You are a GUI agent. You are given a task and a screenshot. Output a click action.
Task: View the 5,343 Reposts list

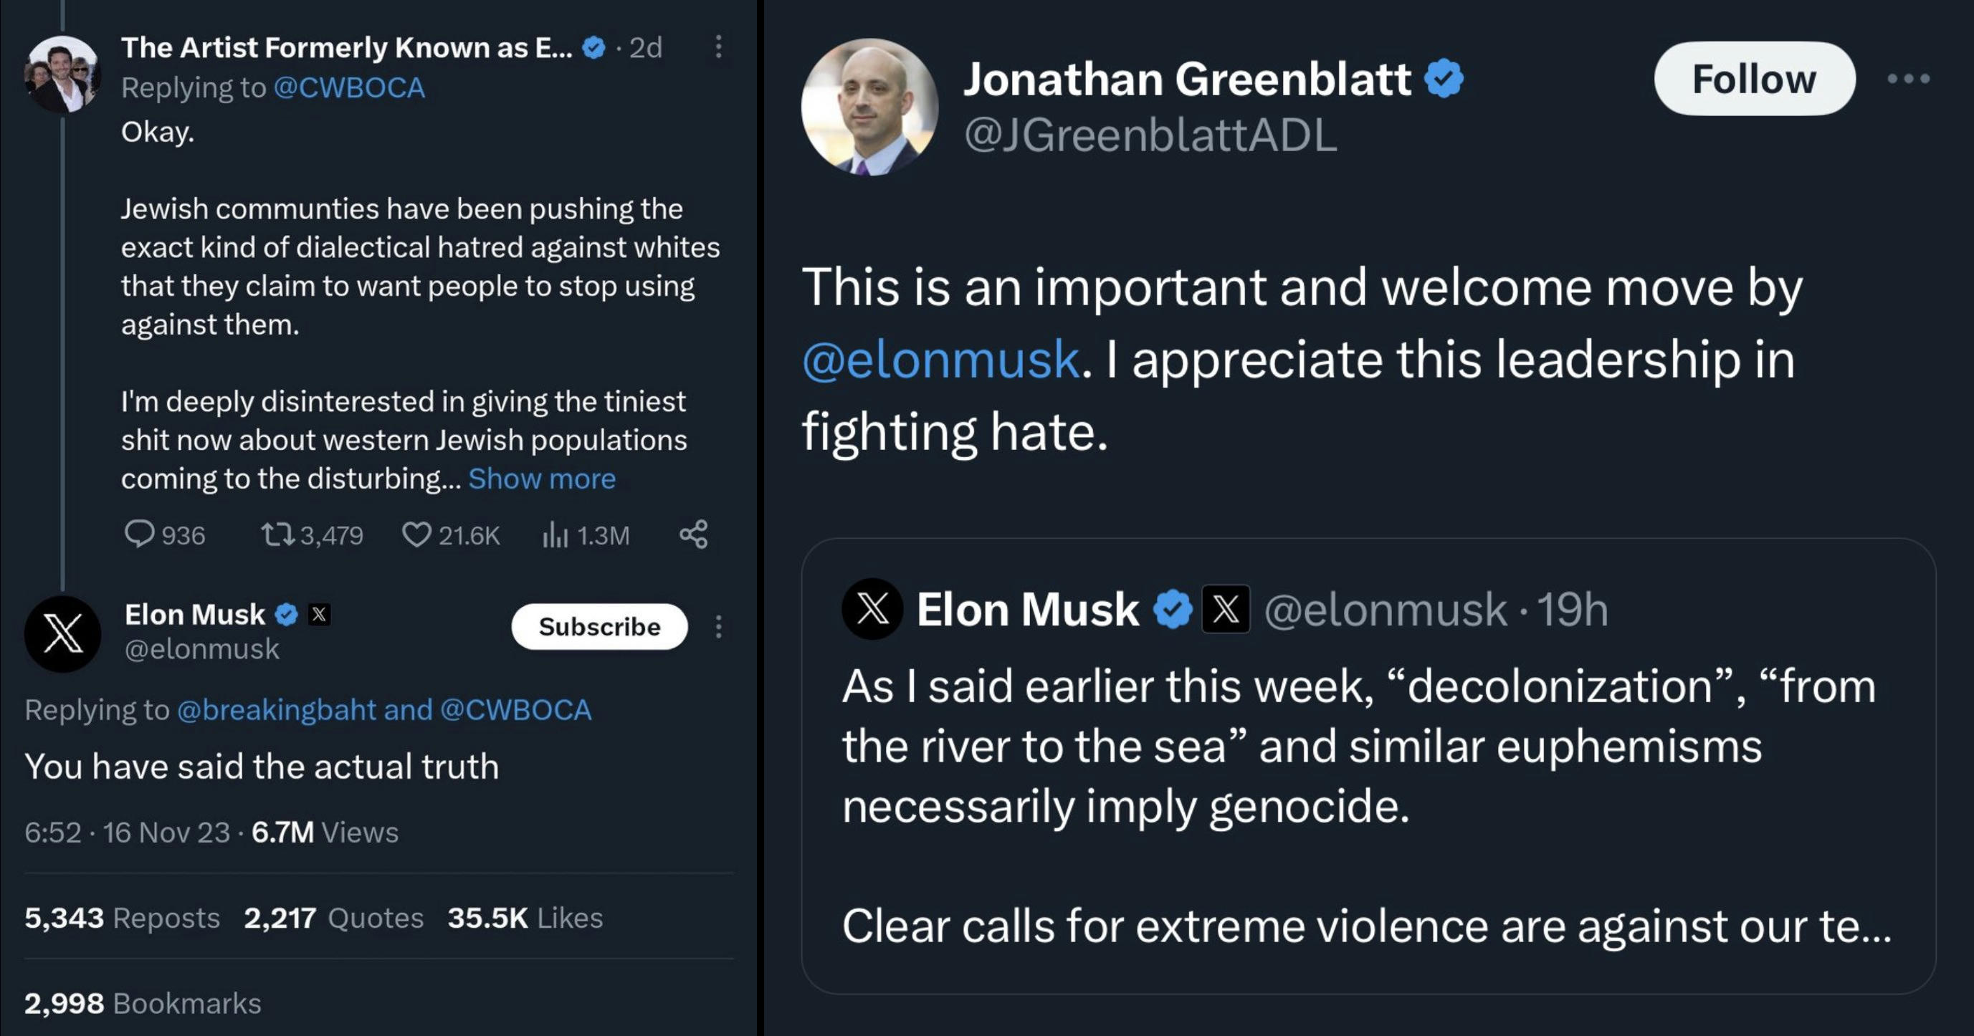pyautogui.click(x=122, y=917)
